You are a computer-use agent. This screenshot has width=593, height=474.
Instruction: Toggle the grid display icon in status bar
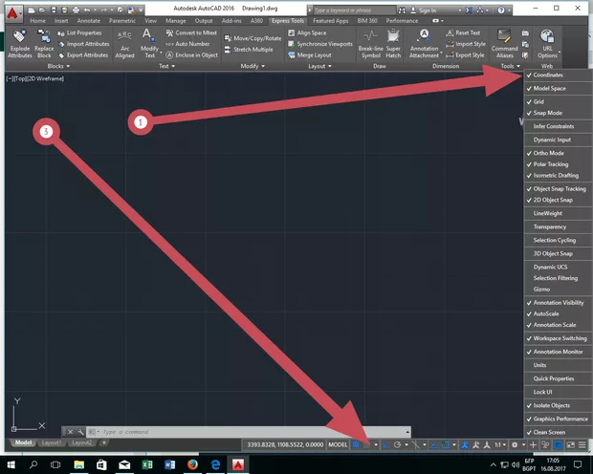tap(356, 445)
